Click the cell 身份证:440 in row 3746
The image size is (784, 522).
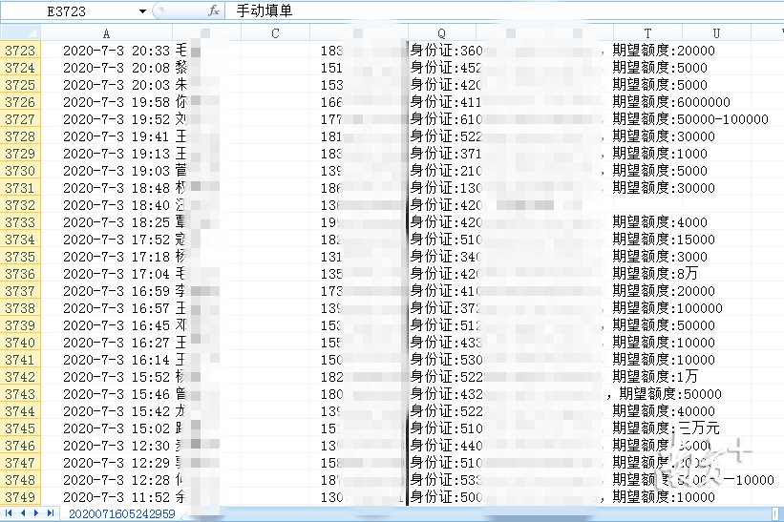pyautogui.click(x=446, y=446)
